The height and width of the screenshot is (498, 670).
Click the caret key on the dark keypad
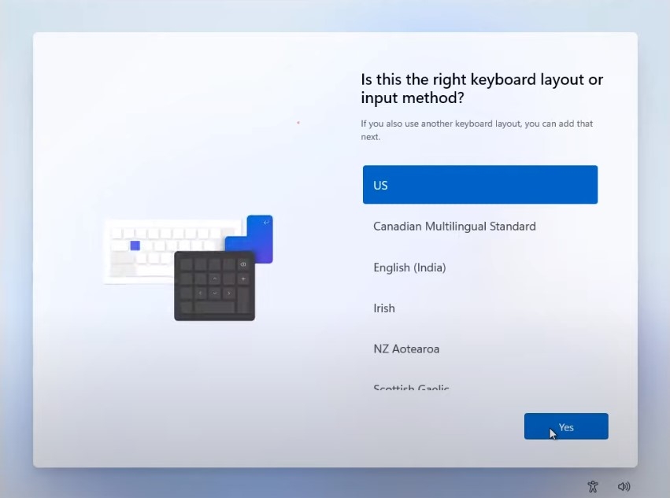coord(214,279)
